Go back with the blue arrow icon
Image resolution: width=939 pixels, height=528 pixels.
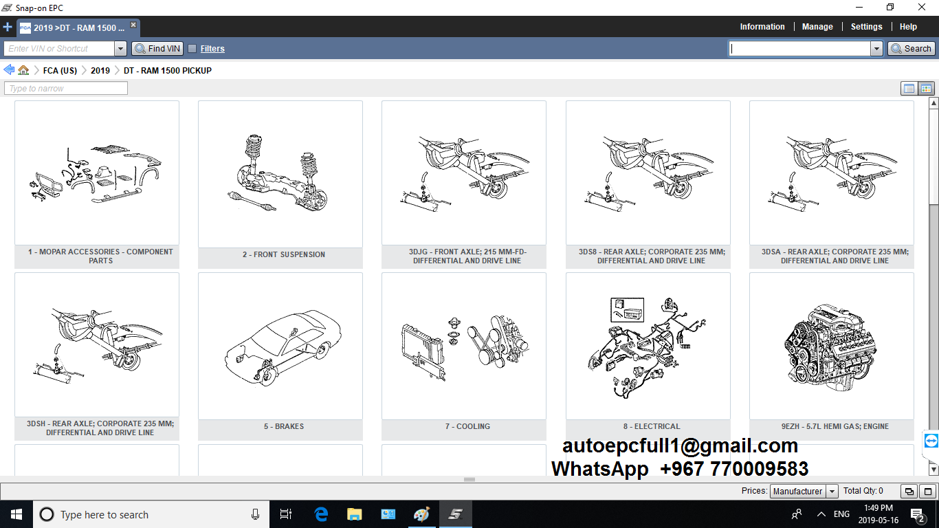click(x=9, y=70)
